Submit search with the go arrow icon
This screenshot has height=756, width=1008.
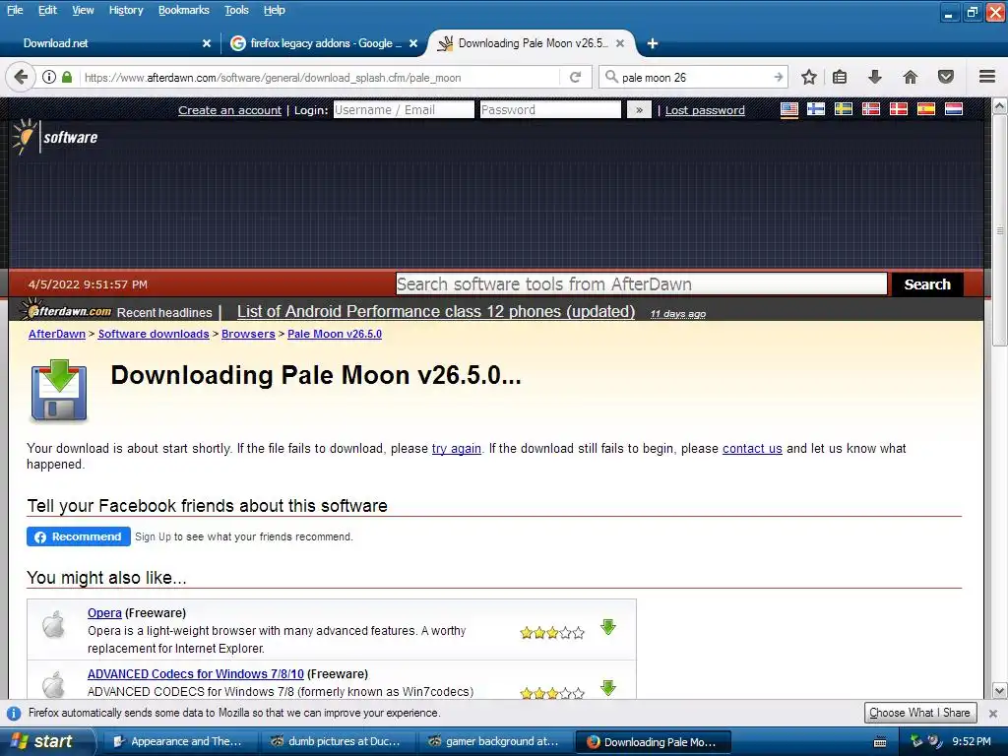click(x=779, y=77)
